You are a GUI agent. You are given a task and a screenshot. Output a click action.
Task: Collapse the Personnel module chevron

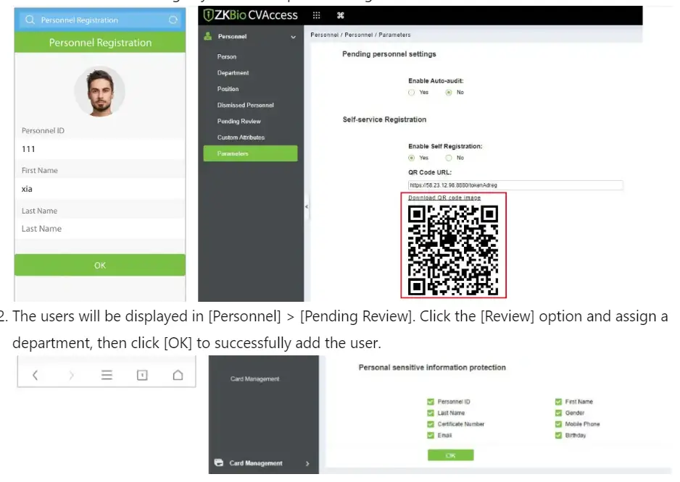point(293,37)
